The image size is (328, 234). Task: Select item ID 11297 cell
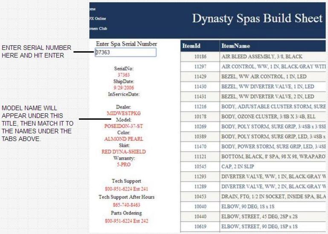[200, 66]
